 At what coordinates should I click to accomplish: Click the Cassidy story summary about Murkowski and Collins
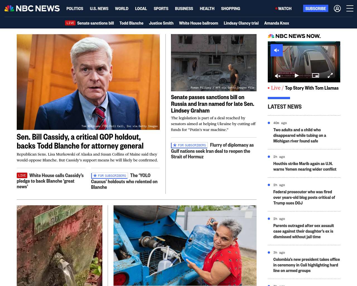point(87,157)
